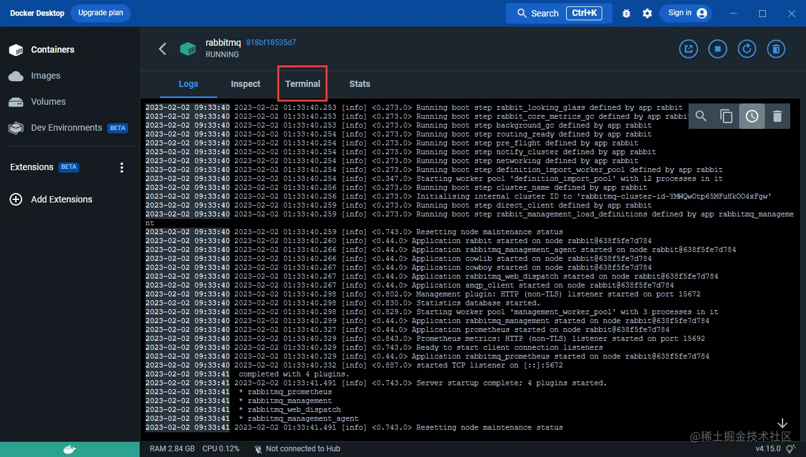Click the RUNNING status text
Screen dimensions: 806x457
click(x=222, y=55)
